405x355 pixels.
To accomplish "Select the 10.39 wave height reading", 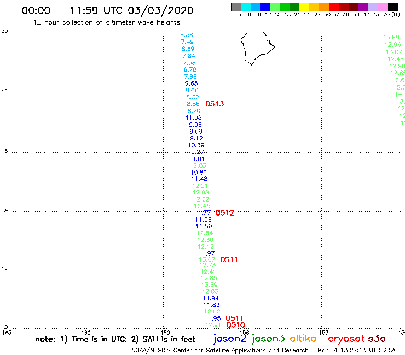I will click(196, 145).
